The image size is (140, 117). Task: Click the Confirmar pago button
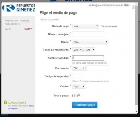click(x=85, y=105)
